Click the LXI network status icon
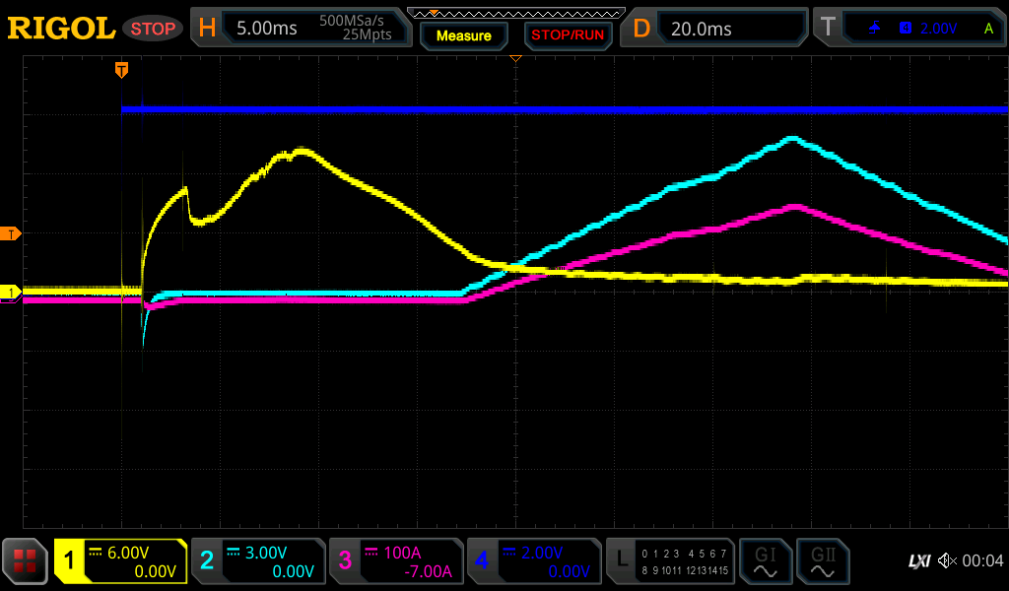 click(918, 561)
